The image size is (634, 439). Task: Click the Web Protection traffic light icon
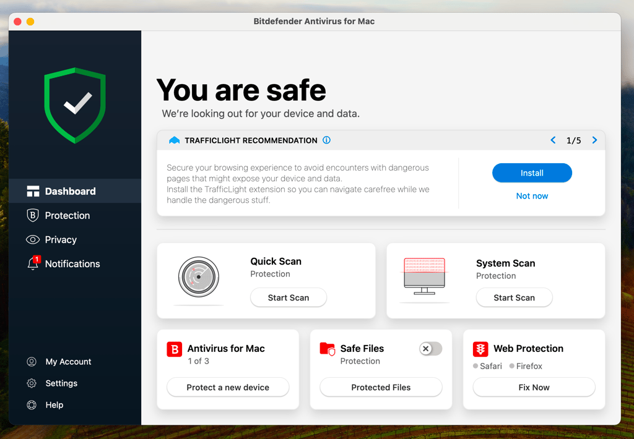pyautogui.click(x=480, y=349)
